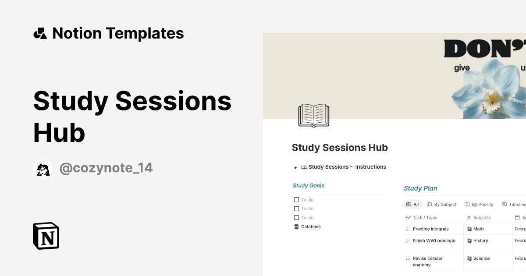Click the board icon next to By Priority
This screenshot has width=526, height=276.
pos(467,204)
